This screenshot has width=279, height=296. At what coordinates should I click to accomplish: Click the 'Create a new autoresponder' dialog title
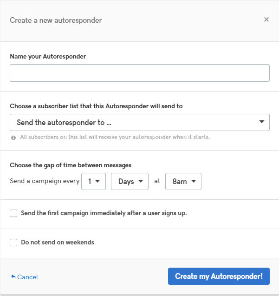coord(56,20)
